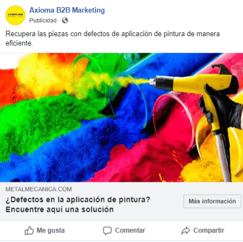Click the Compartir text label
The width and height of the screenshot is (243, 242).
(x=209, y=230)
